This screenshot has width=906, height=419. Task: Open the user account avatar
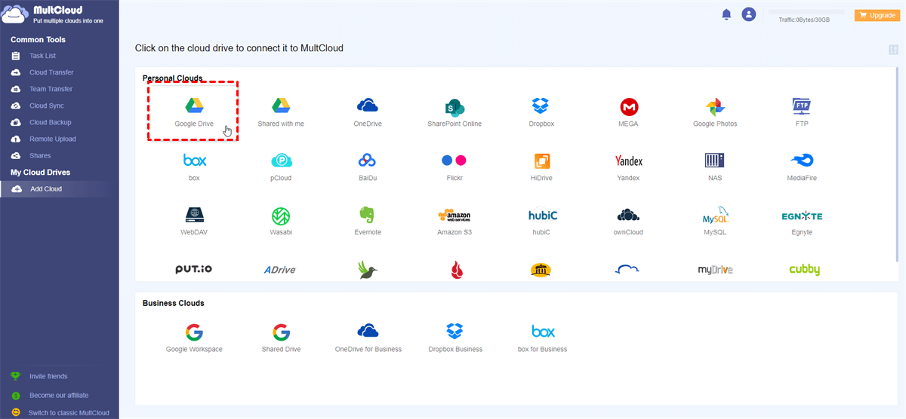pyautogui.click(x=748, y=14)
